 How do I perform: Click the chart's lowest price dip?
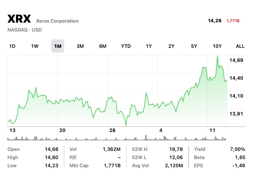(126, 125)
